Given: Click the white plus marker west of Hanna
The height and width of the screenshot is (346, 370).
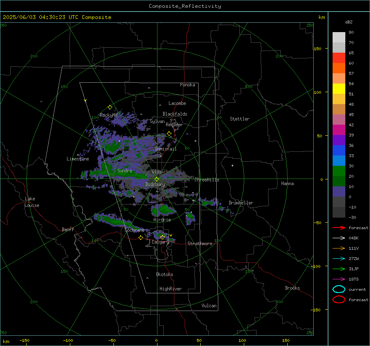Looking at the screenshot, I should click(x=232, y=165).
